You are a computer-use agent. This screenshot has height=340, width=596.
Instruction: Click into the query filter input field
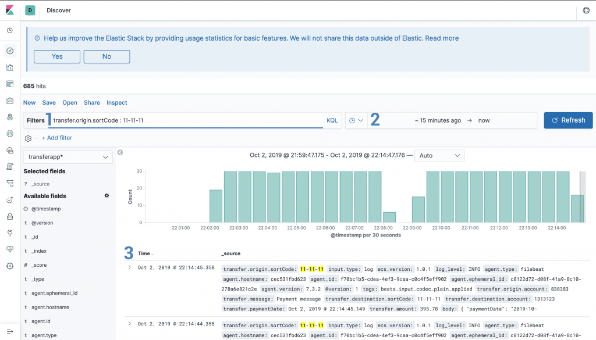[x=186, y=120]
